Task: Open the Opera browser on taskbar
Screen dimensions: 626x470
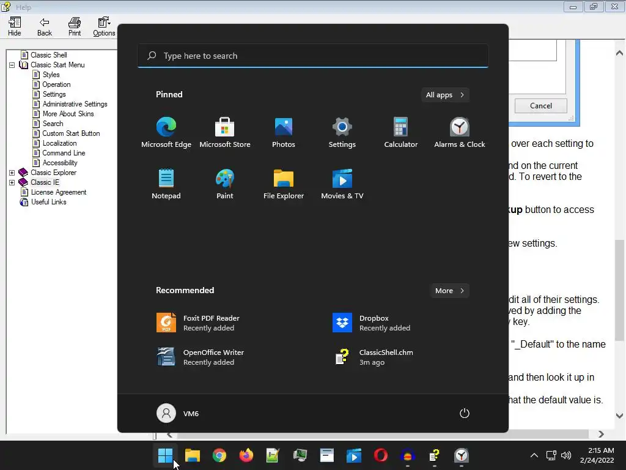Action: point(380,455)
